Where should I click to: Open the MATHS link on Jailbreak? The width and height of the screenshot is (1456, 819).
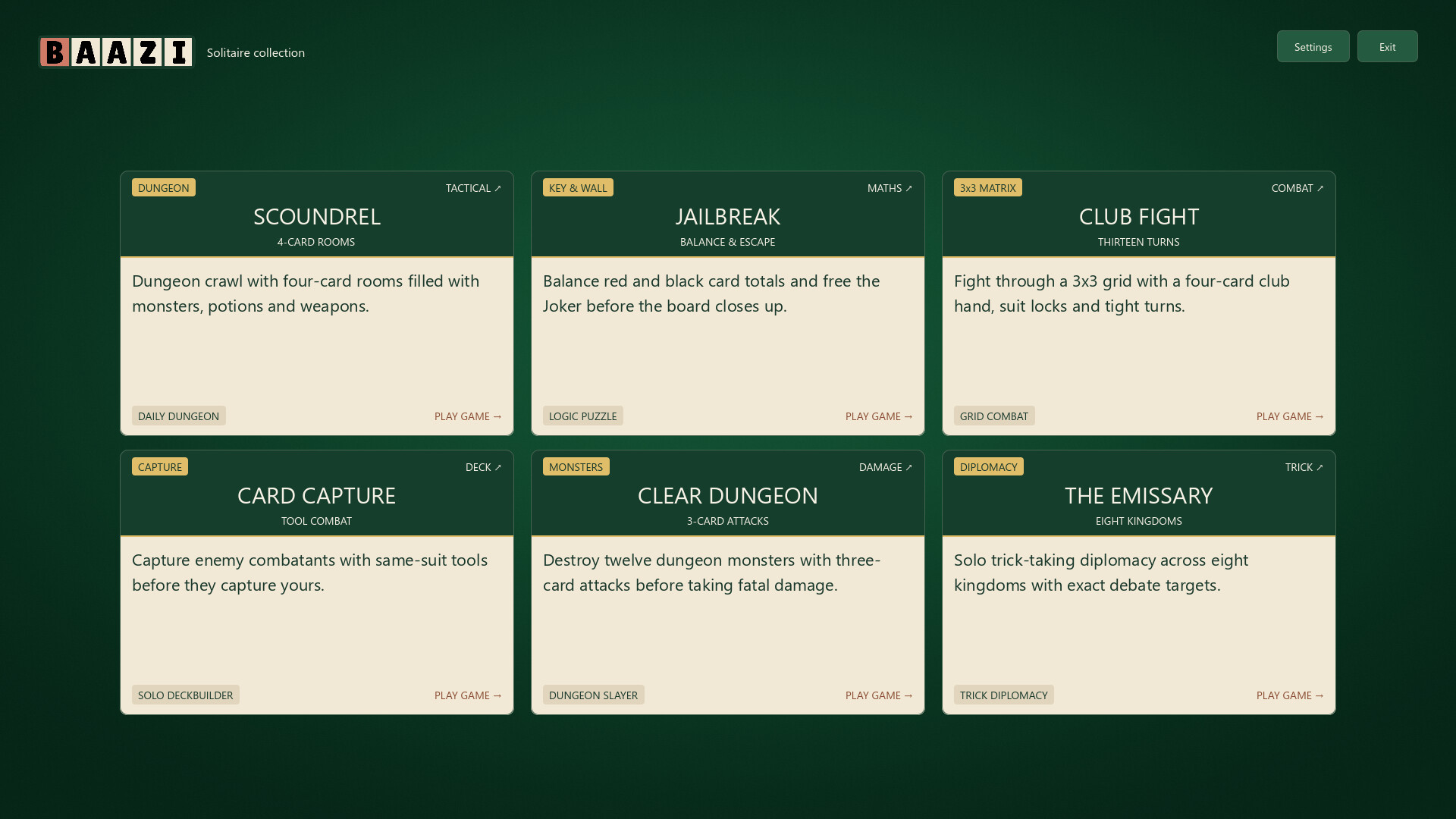(x=890, y=188)
